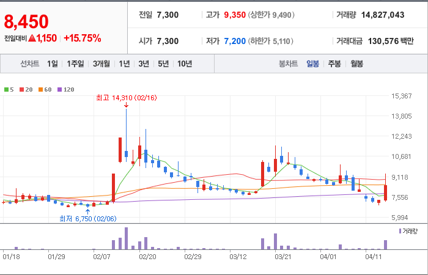
Task: Click the 5,994 price axis label
Action: (401, 218)
